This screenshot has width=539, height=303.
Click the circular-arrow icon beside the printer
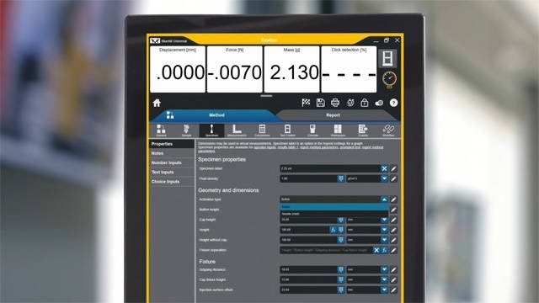350,103
